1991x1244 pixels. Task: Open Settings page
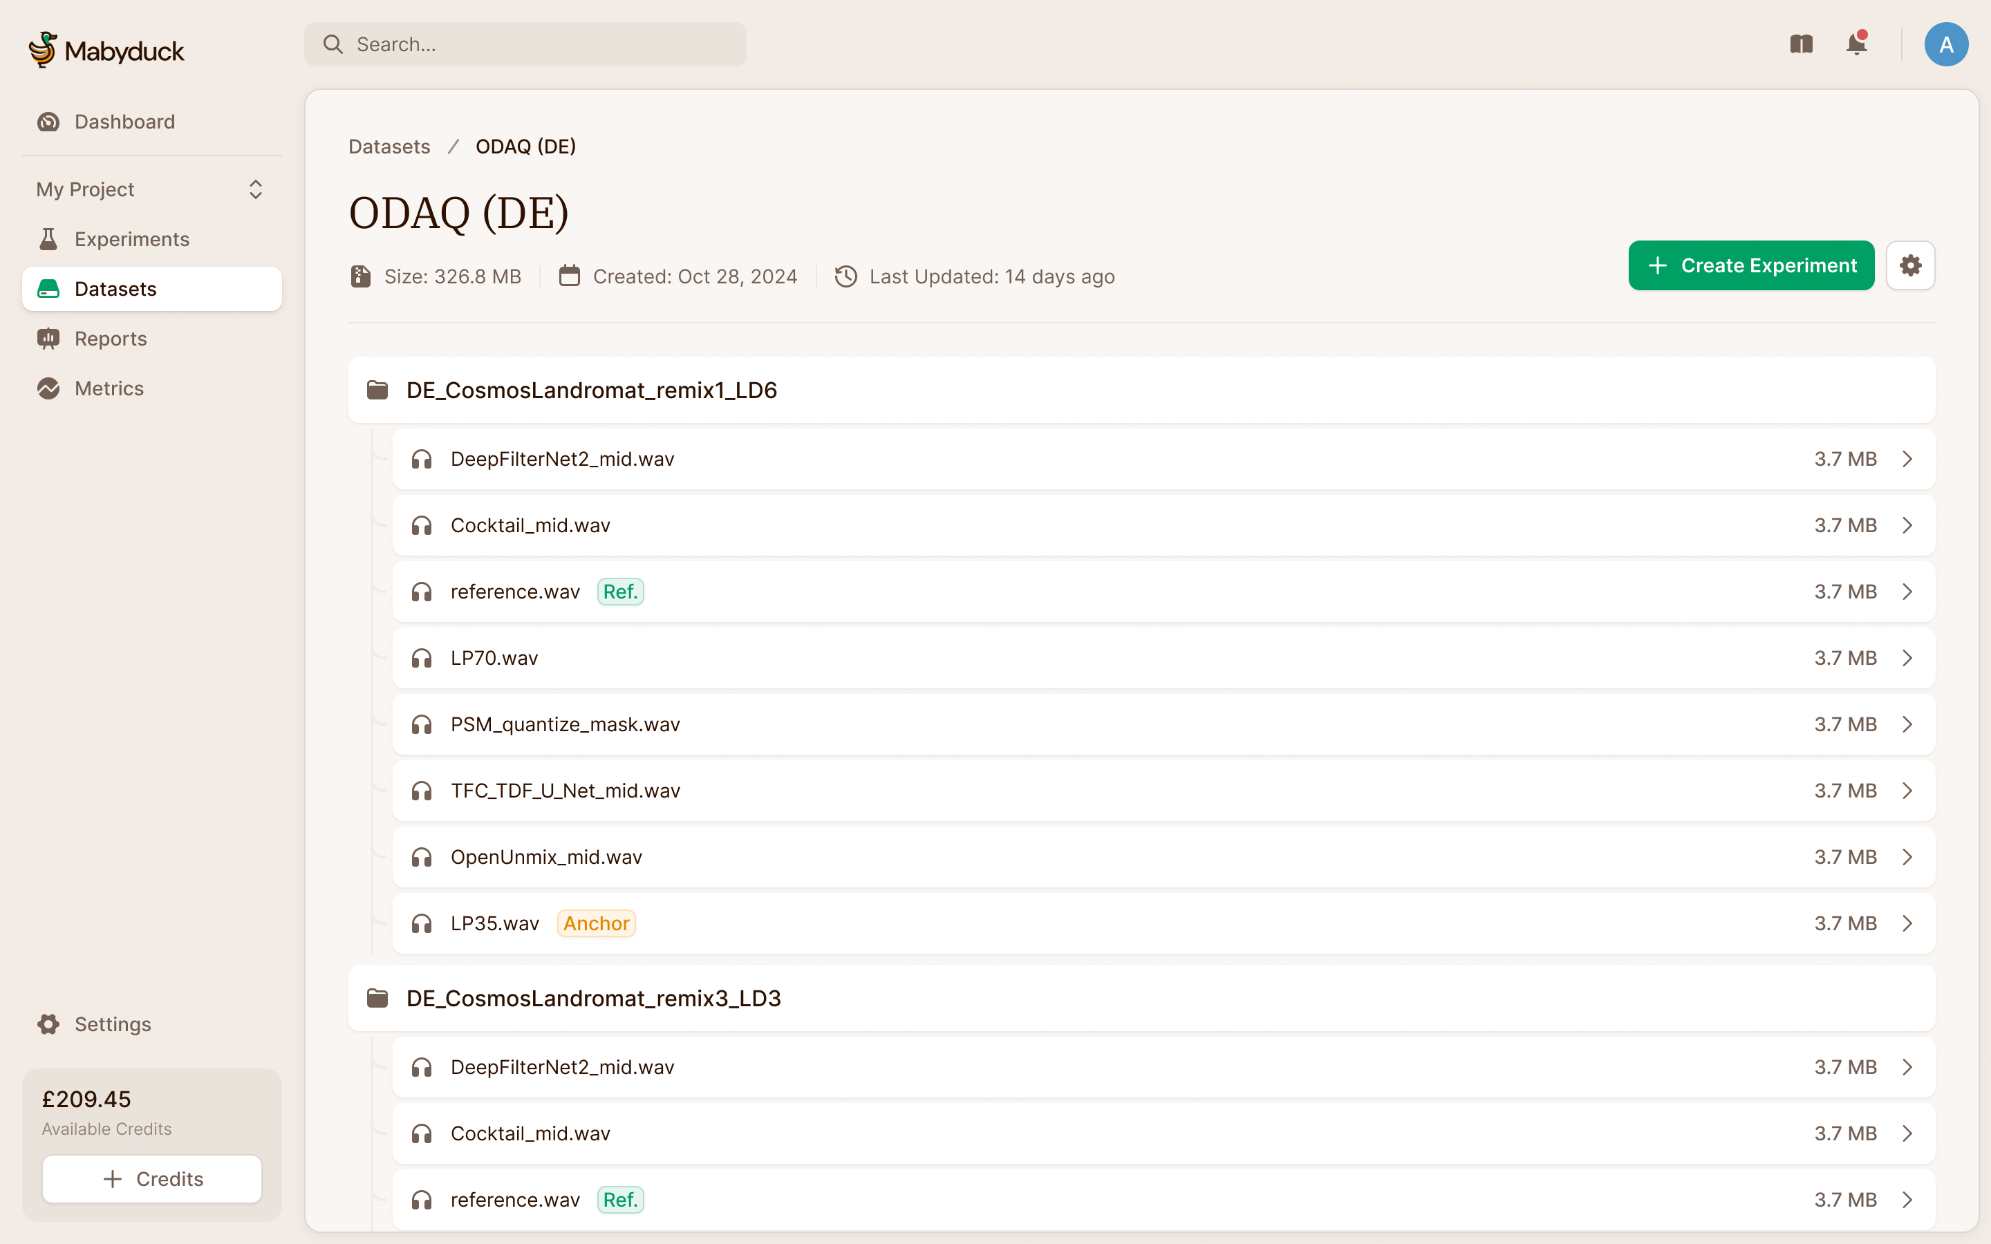click(x=113, y=1024)
